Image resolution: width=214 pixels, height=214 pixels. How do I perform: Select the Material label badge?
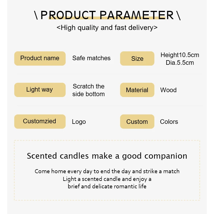[x=137, y=90]
